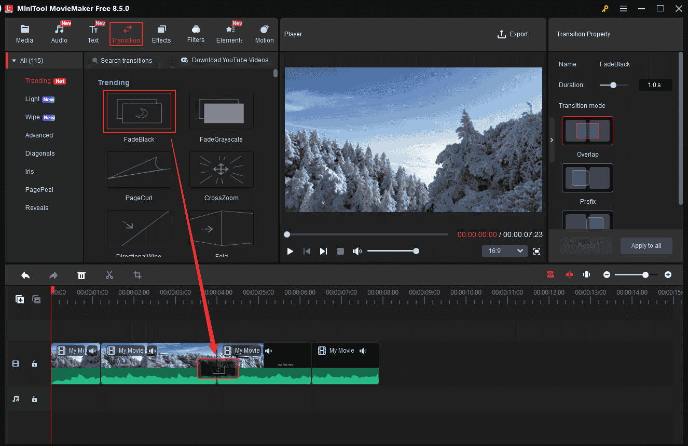The image size is (688, 446).
Task: Adjust the transition Duration slider
Action: tap(614, 85)
